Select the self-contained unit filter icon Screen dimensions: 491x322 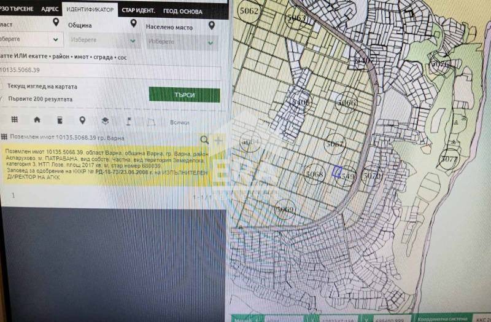pyautogui.click(x=60, y=120)
